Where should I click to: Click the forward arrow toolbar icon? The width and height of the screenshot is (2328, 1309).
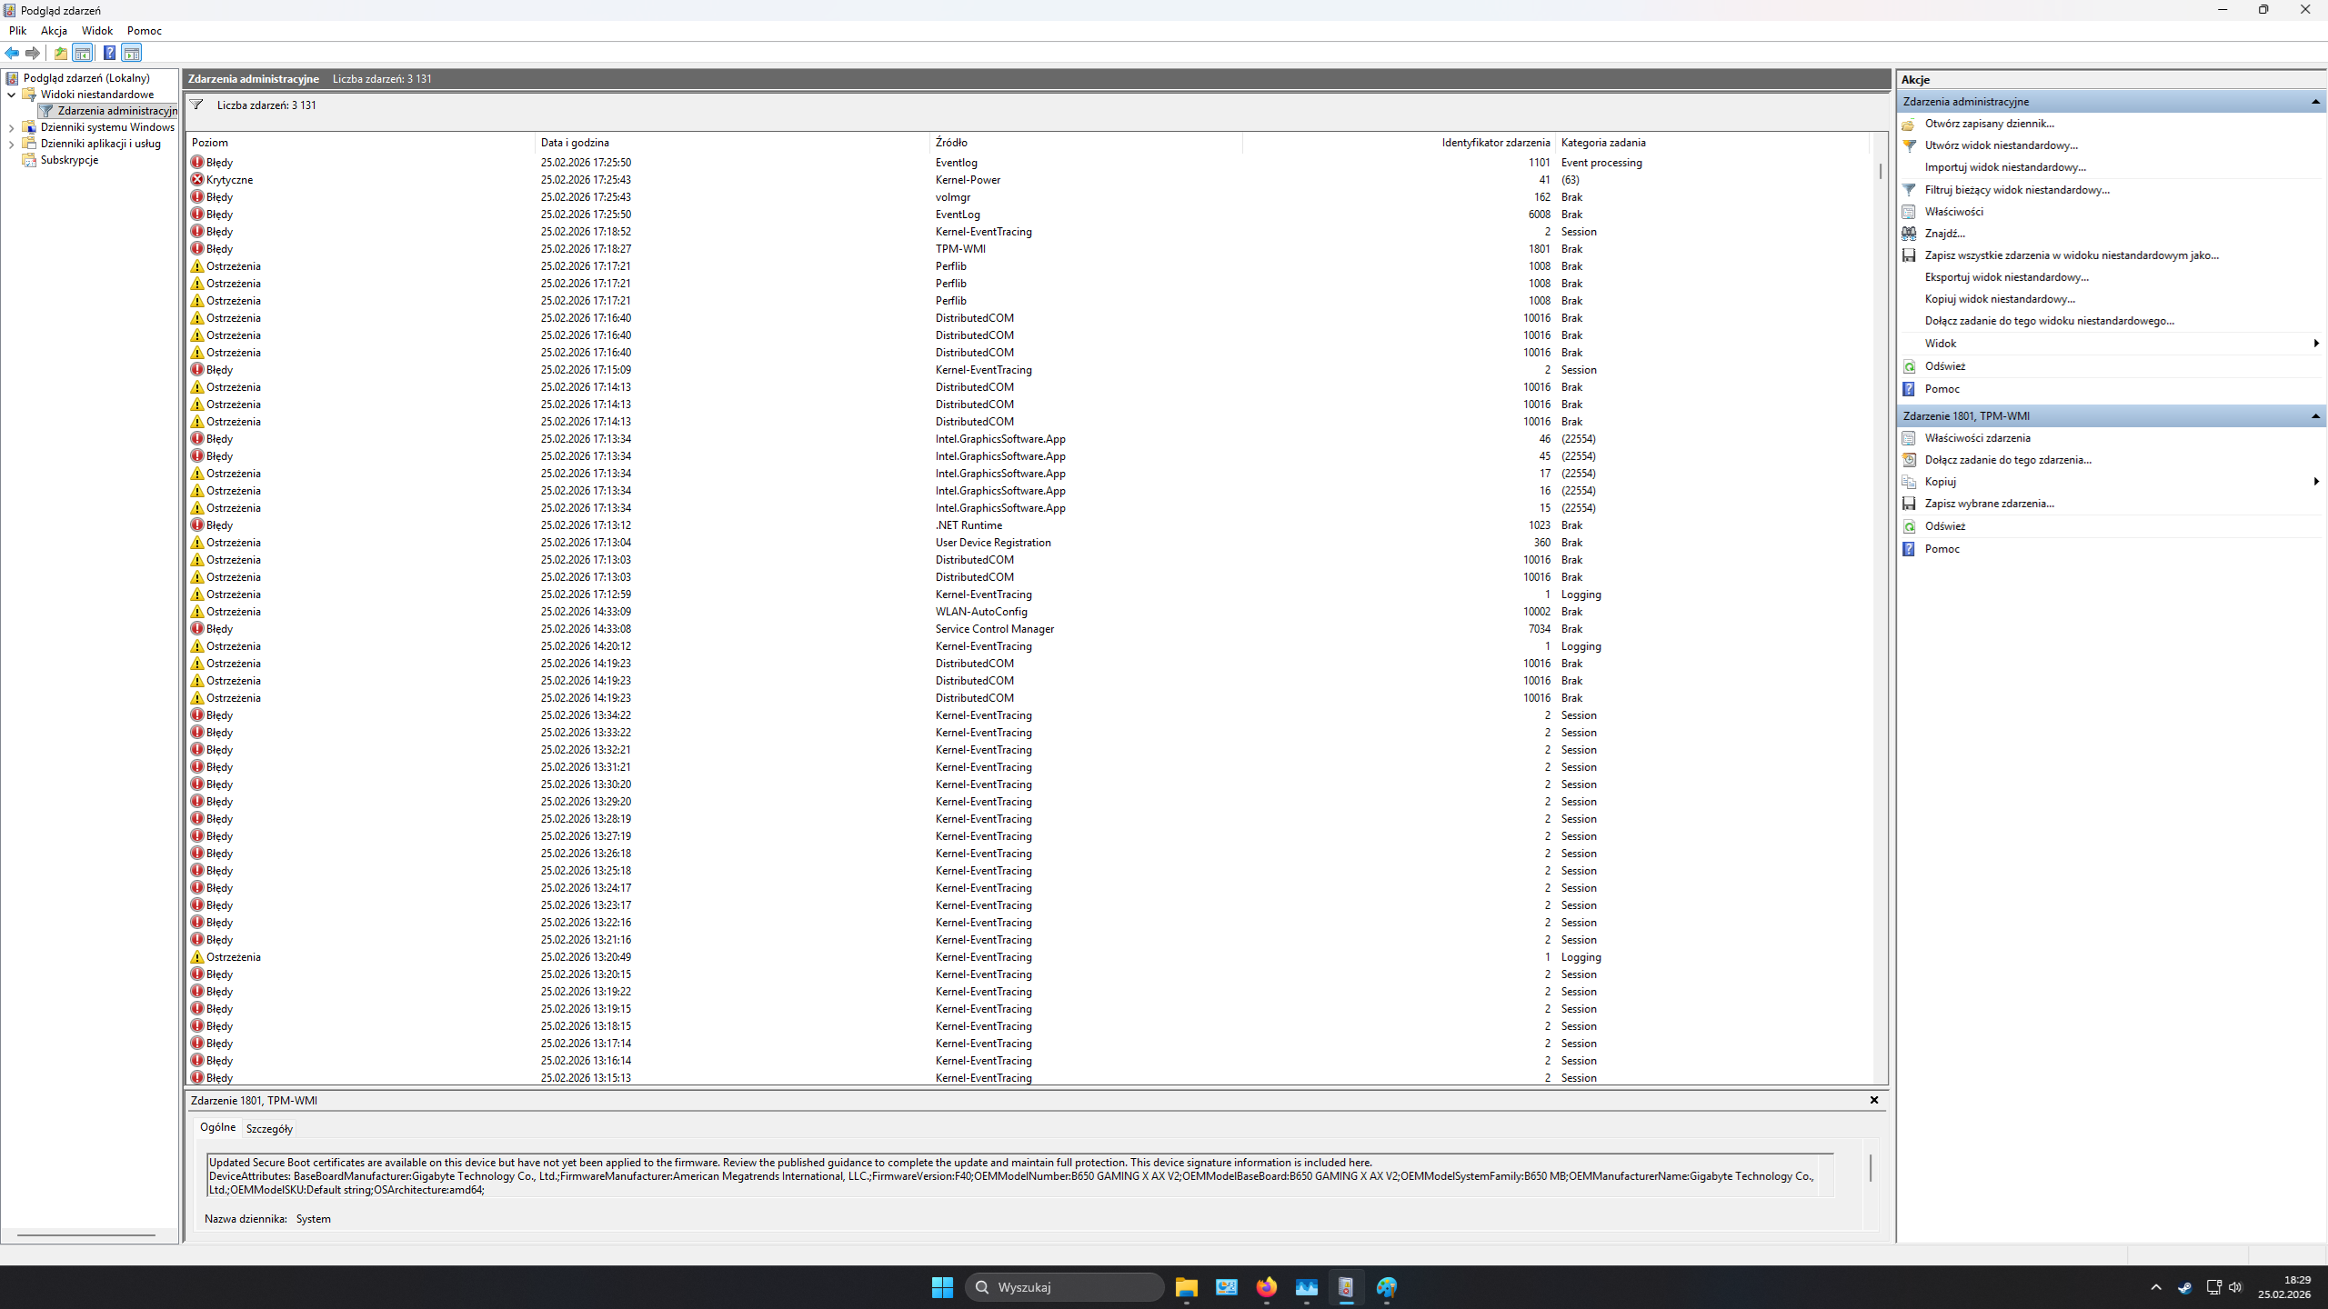pos(33,53)
